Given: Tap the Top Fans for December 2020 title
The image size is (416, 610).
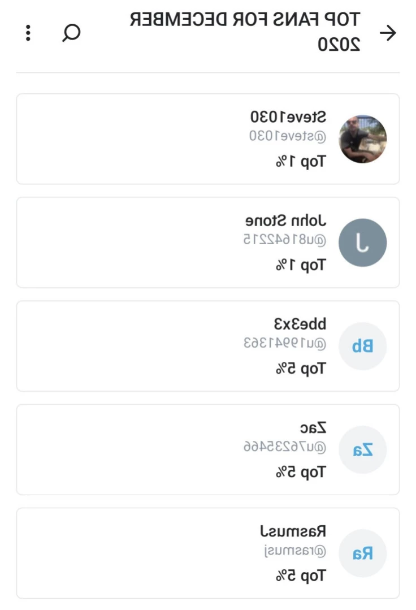Looking at the screenshot, I should (245, 32).
